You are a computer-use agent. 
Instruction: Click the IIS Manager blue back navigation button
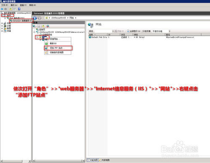click(x=35, y=18)
